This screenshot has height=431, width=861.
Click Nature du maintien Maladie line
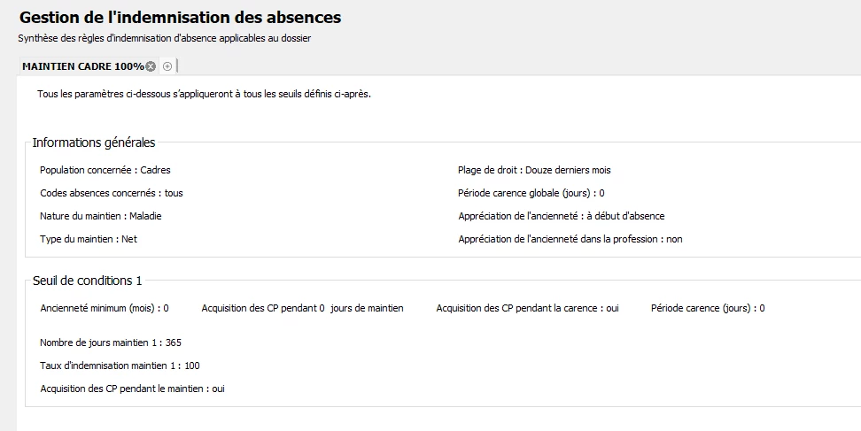click(x=100, y=216)
